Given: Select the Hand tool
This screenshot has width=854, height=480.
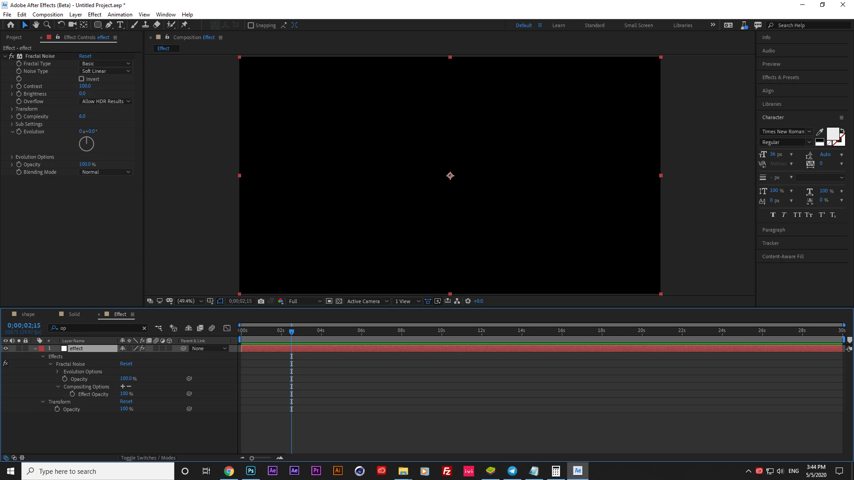Looking at the screenshot, I should click(36, 25).
